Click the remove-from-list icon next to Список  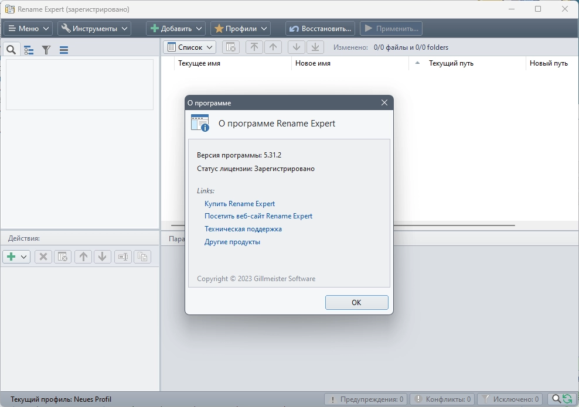point(231,47)
